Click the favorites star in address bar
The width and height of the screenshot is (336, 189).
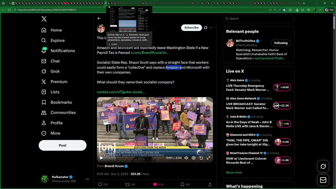point(284,10)
